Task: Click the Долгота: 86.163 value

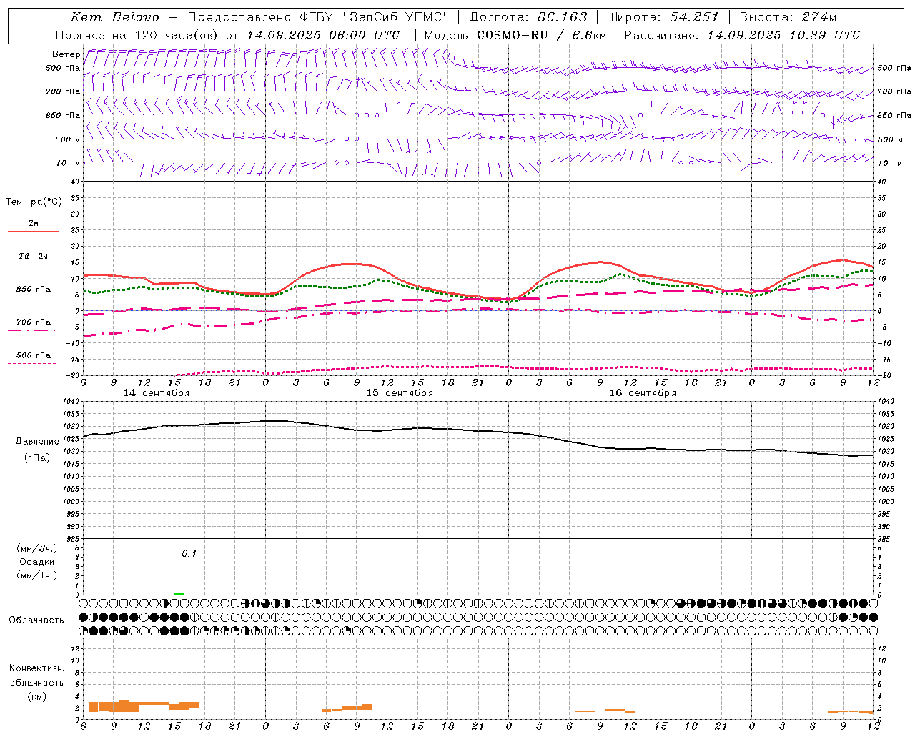Action: point(528,17)
